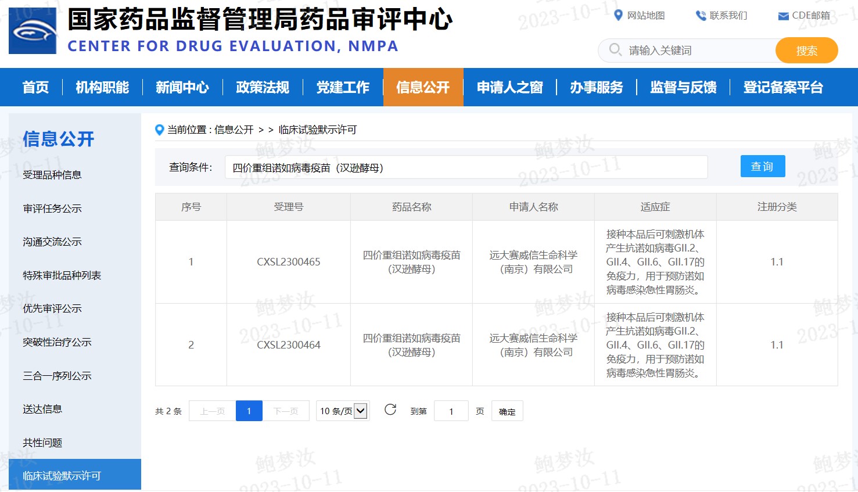Screen dimensions: 858x492
Task: Open 共性问题 in sidebar
Action: [x=42, y=443]
